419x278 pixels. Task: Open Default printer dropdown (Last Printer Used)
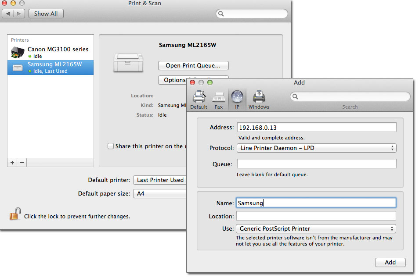tap(160, 180)
